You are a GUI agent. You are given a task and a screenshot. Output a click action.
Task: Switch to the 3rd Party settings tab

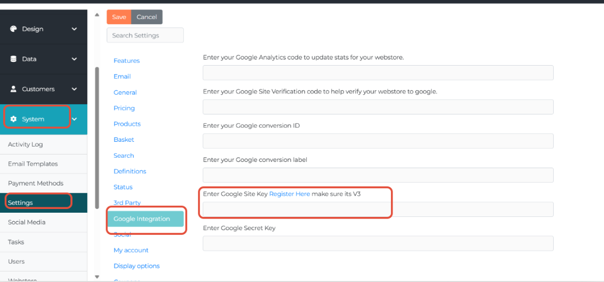pyautogui.click(x=127, y=203)
